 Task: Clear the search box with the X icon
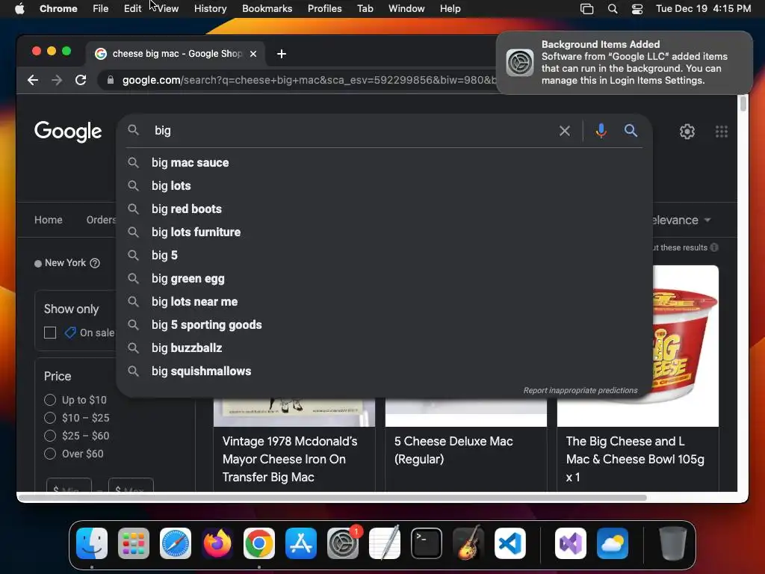tap(565, 131)
